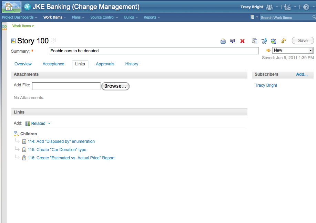Open the user settings icon in header
Image resolution: width=316 pixels, height=223 pixels.
click(287, 7)
